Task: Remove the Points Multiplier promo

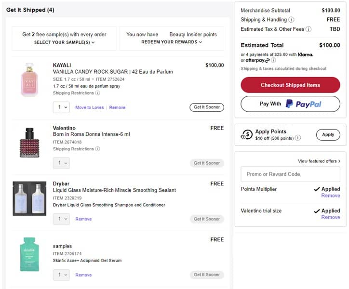Action: (x=330, y=196)
